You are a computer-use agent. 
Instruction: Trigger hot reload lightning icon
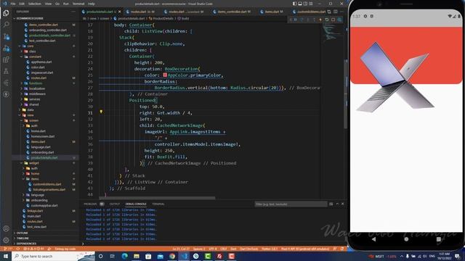tap(320, 20)
